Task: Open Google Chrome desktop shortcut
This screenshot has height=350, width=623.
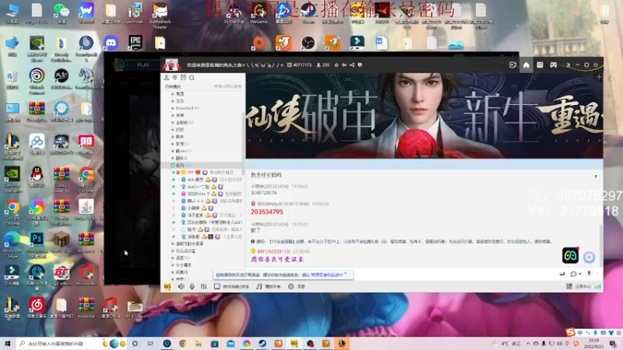Action: (12, 211)
